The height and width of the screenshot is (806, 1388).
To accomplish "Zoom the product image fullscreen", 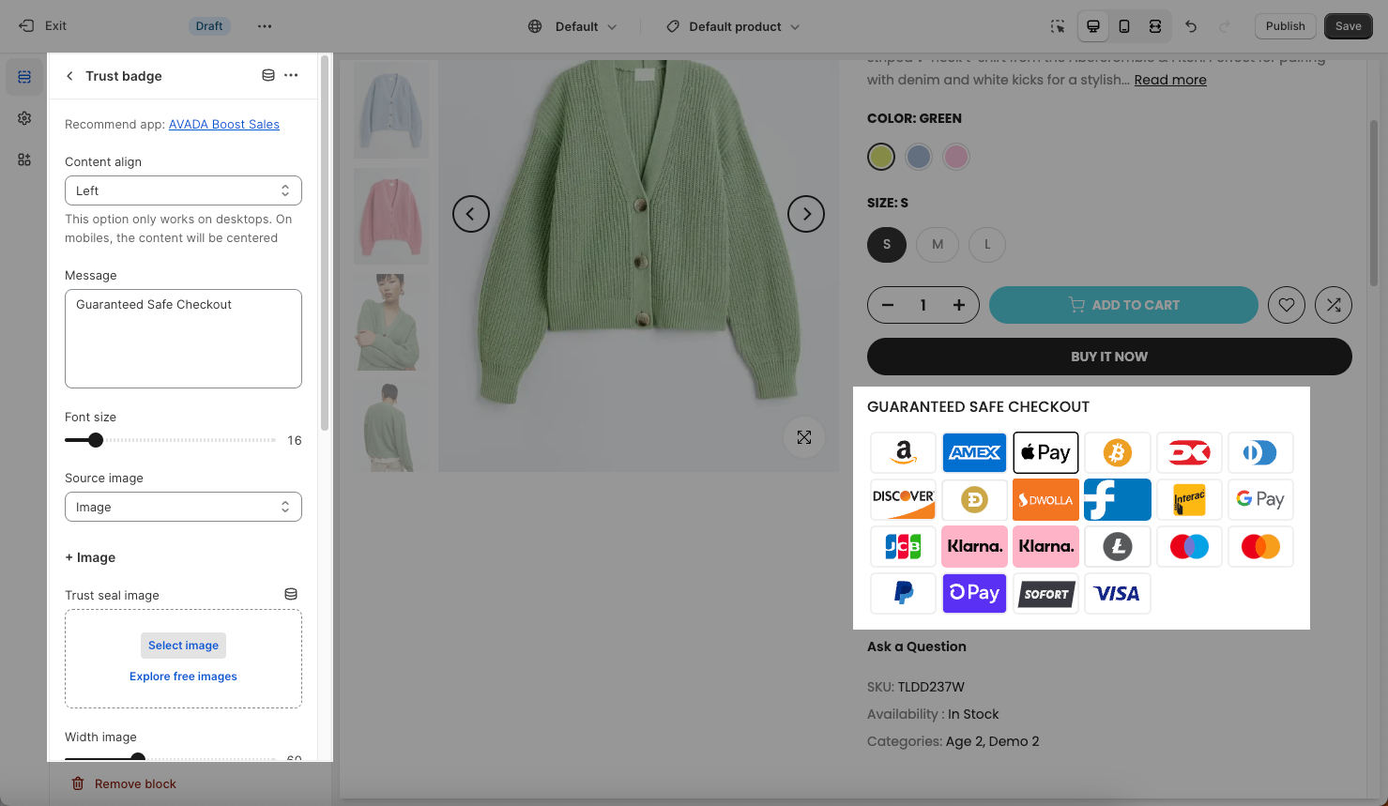I will tap(804, 437).
